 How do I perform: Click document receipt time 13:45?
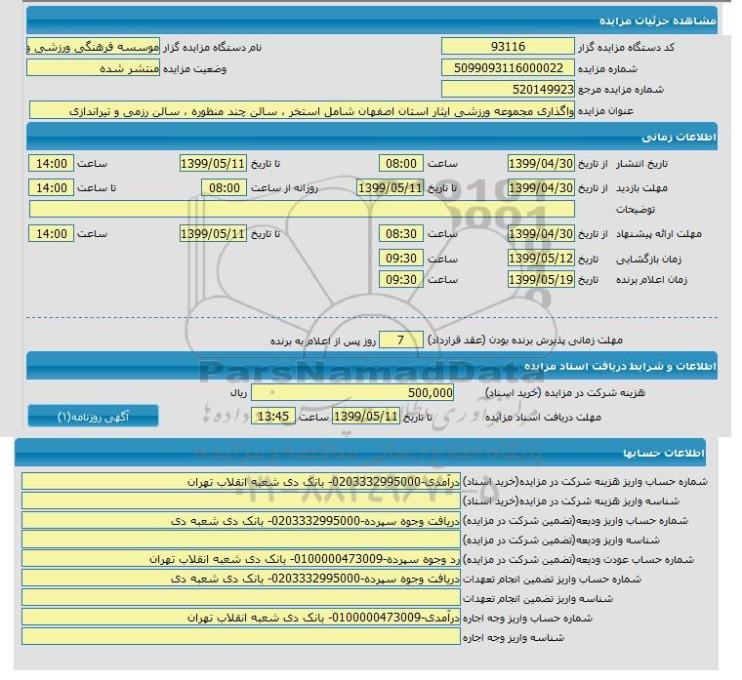click(273, 417)
